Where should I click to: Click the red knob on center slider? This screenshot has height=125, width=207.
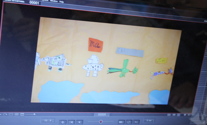pos(101,122)
